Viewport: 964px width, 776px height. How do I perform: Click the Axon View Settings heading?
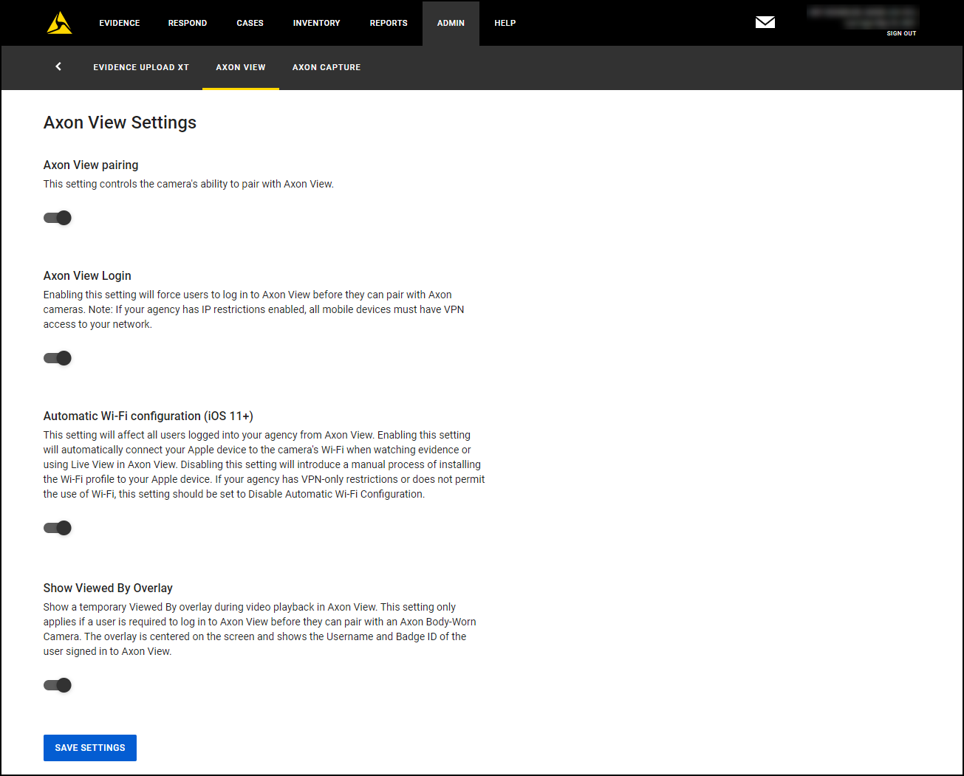[x=120, y=123]
